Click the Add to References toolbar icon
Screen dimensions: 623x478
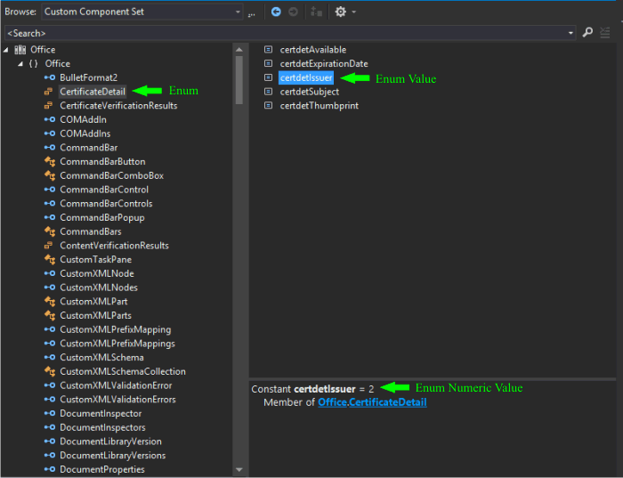tap(316, 12)
